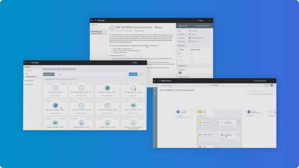The height and width of the screenshot is (168, 299).
Task: Switch to list view icon in Exchange
Action: (143, 74)
